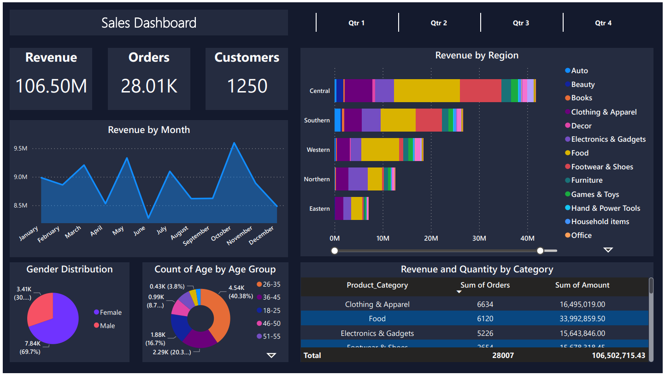Select Footwear & Shoes legend item
This screenshot has width=665, height=375.
coord(599,167)
